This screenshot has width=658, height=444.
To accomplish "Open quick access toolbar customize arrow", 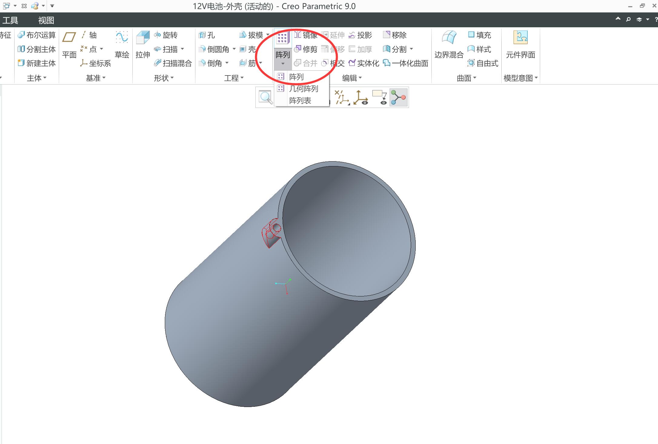I will coord(52,6).
